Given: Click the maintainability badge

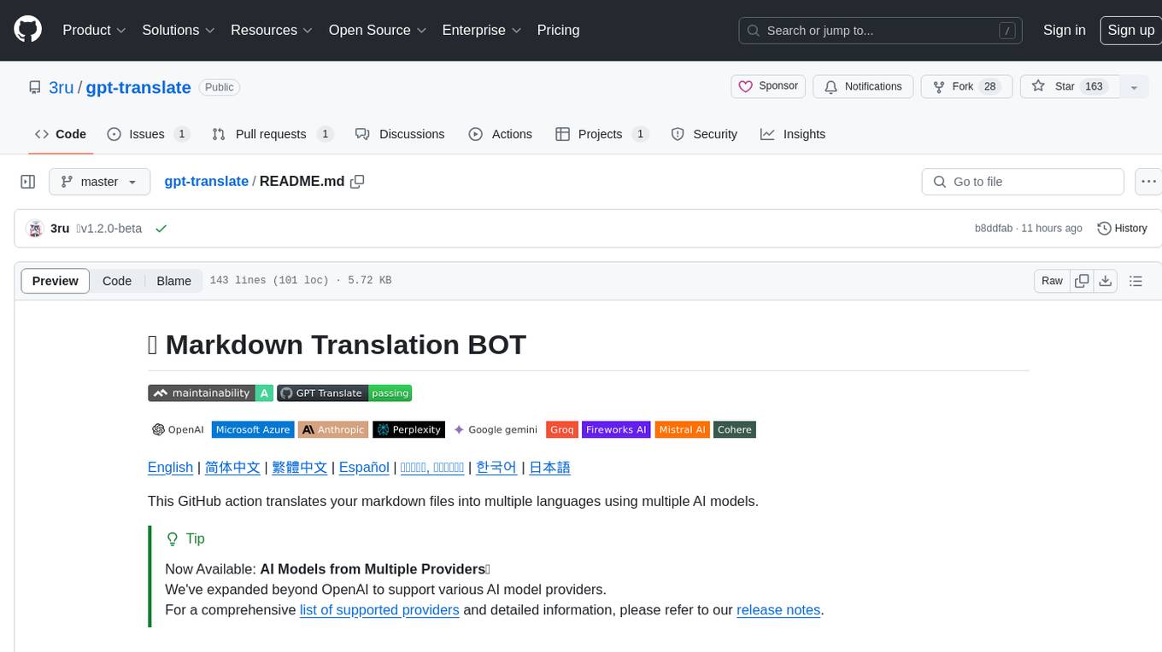Looking at the screenshot, I should (210, 393).
